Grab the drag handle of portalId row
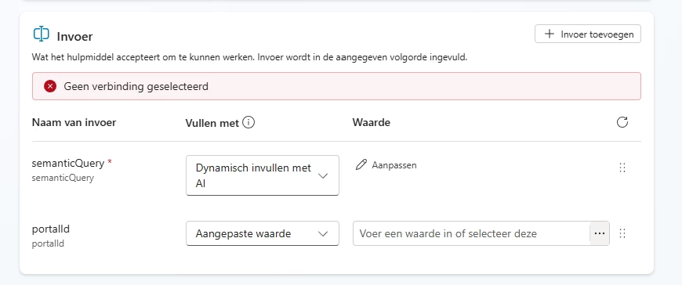This screenshot has height=285, width=682. (x=622, y=233)
